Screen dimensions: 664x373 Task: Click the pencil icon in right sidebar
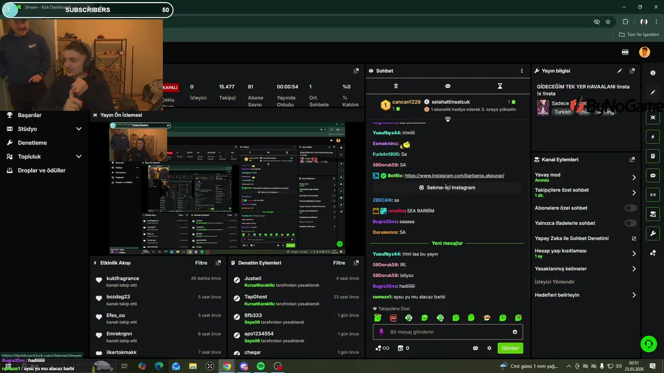point(653,92)
